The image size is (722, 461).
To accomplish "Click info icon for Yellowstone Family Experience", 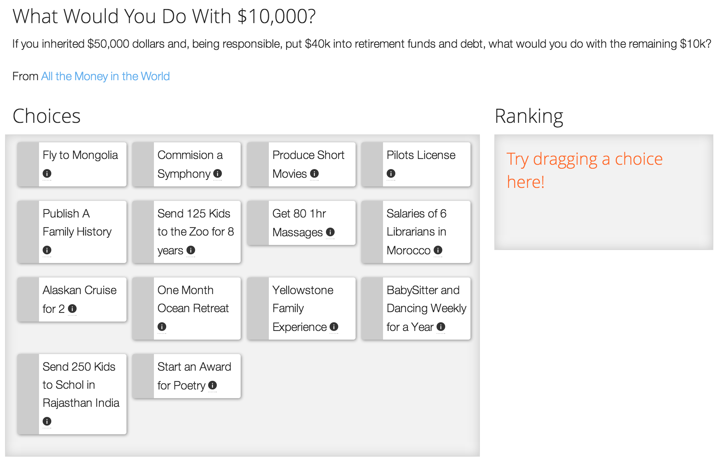I will coord(334,327).
